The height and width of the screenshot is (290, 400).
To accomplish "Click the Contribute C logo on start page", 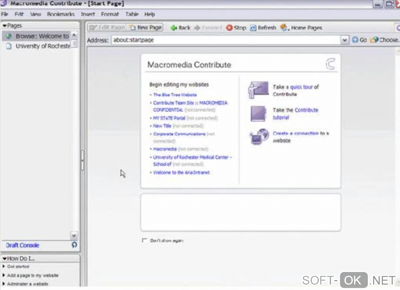I will (331, 64).
